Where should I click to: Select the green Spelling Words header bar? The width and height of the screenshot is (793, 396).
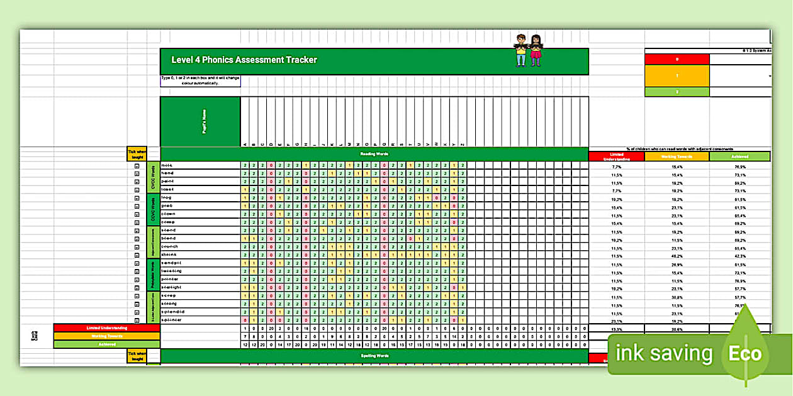pos(374,356)
